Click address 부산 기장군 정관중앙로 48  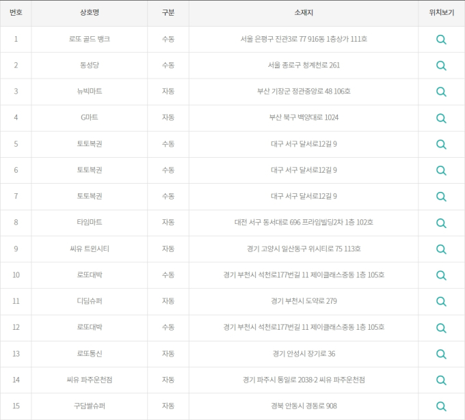[304, 91]
